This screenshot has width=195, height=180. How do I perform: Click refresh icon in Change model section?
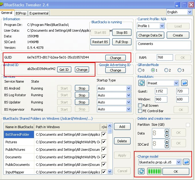click(x=141, y=172)
